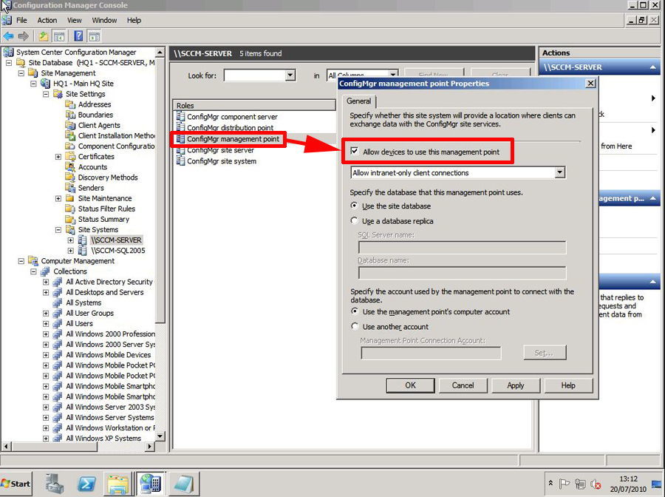Select Use the management point's computer account
Viewport: 665px width, 497px height.
point(355,311)
